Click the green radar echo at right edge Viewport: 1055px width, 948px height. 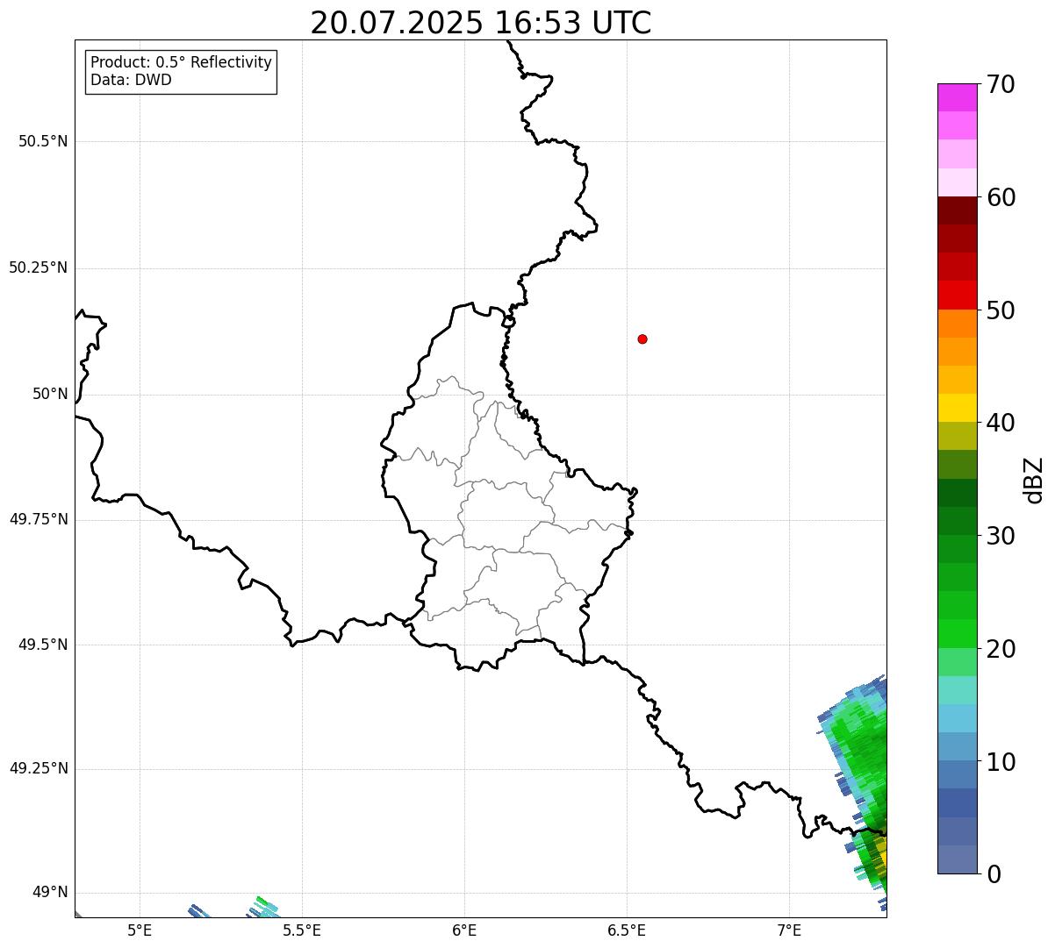(x=864, y=772)
